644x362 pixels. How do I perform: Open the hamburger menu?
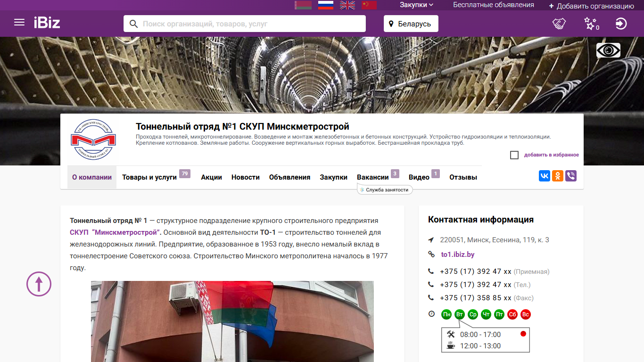tap(19, 23)
